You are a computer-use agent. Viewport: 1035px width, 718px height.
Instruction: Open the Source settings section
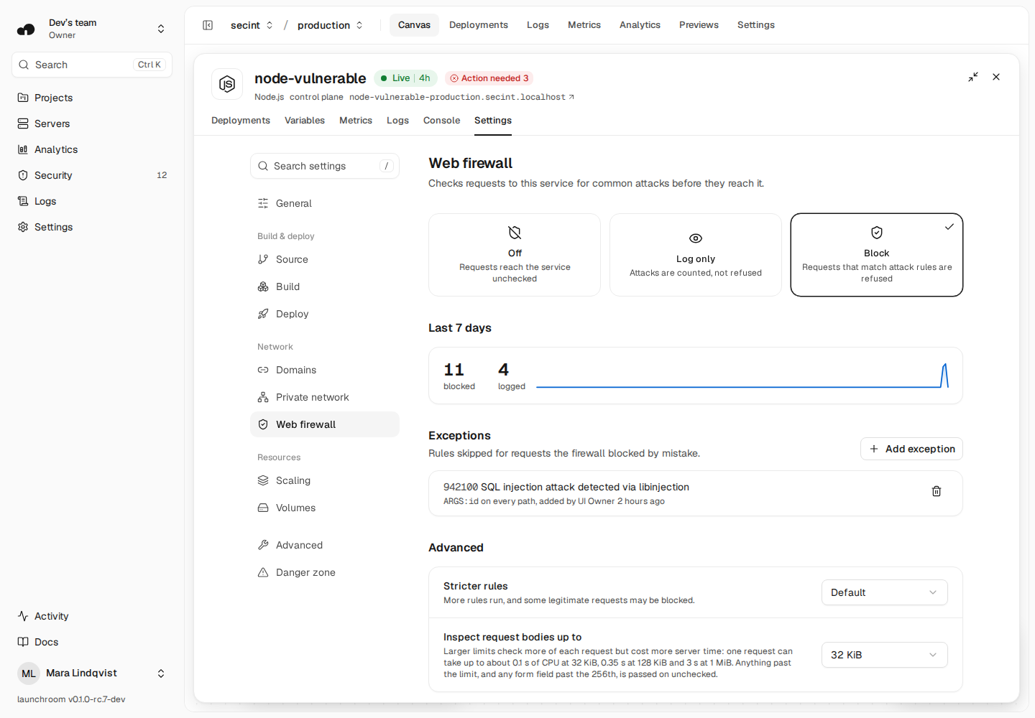pyautogui.click(x=325, y=259)
